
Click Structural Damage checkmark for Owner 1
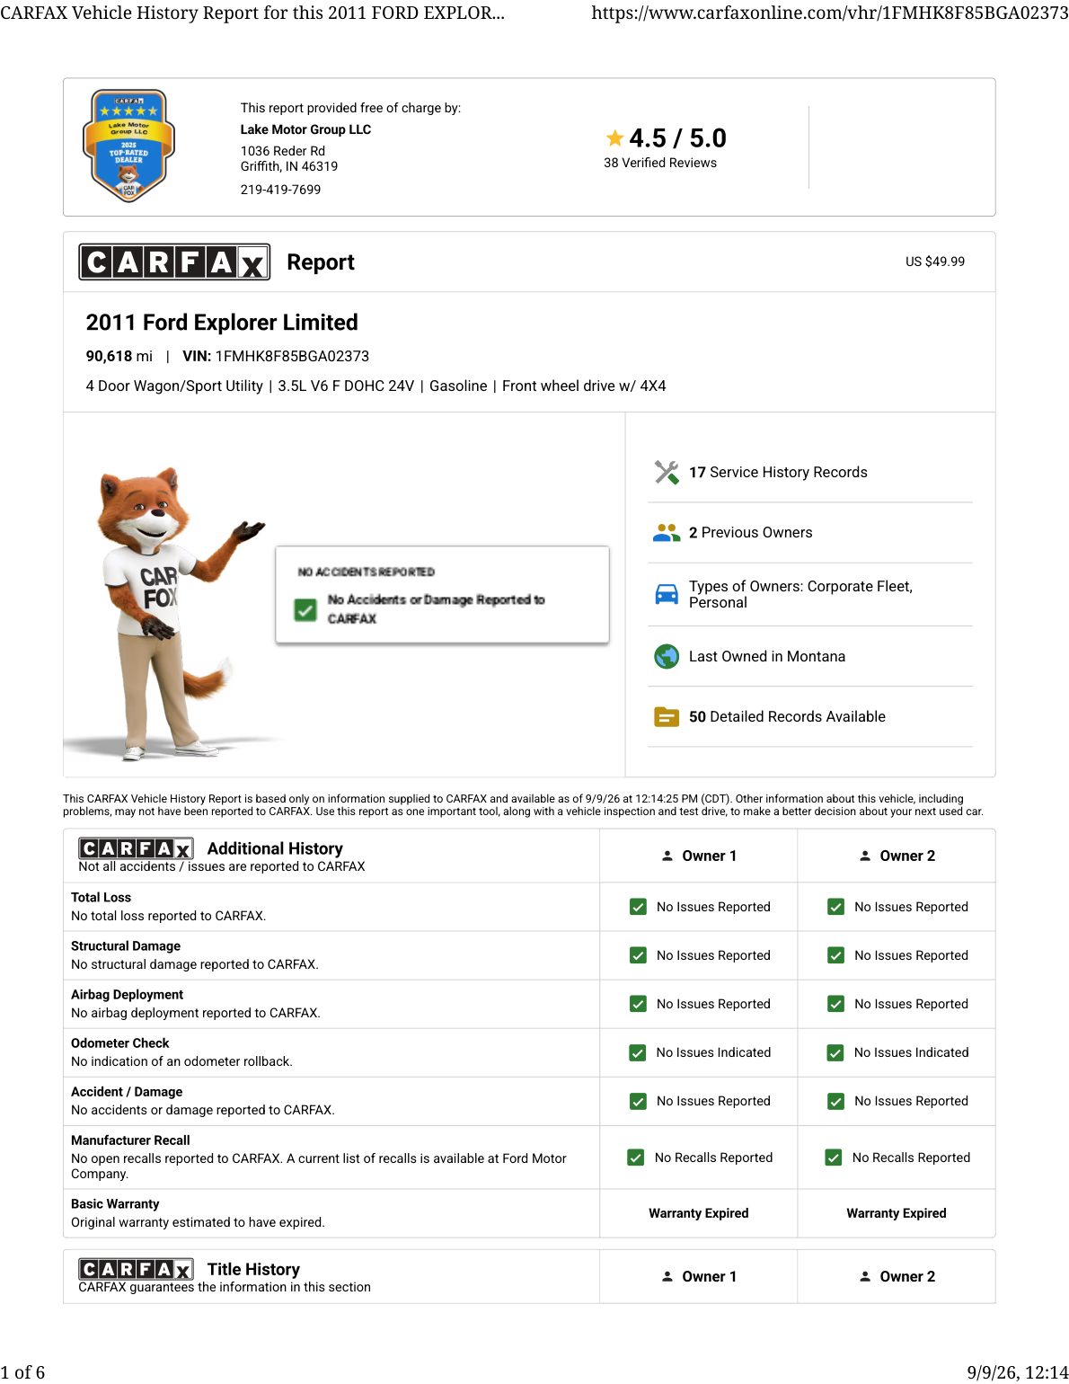click(x=638, y=955)
